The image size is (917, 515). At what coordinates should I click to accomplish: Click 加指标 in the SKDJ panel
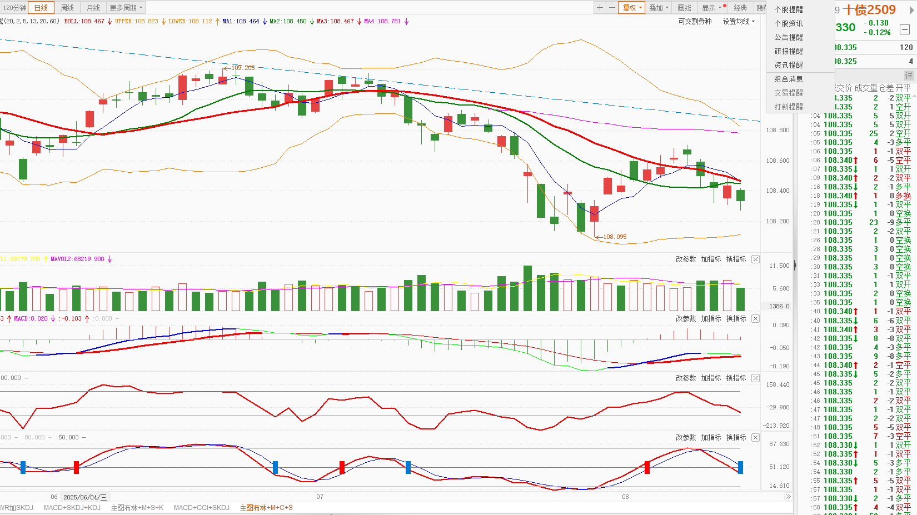coord(711,438)
